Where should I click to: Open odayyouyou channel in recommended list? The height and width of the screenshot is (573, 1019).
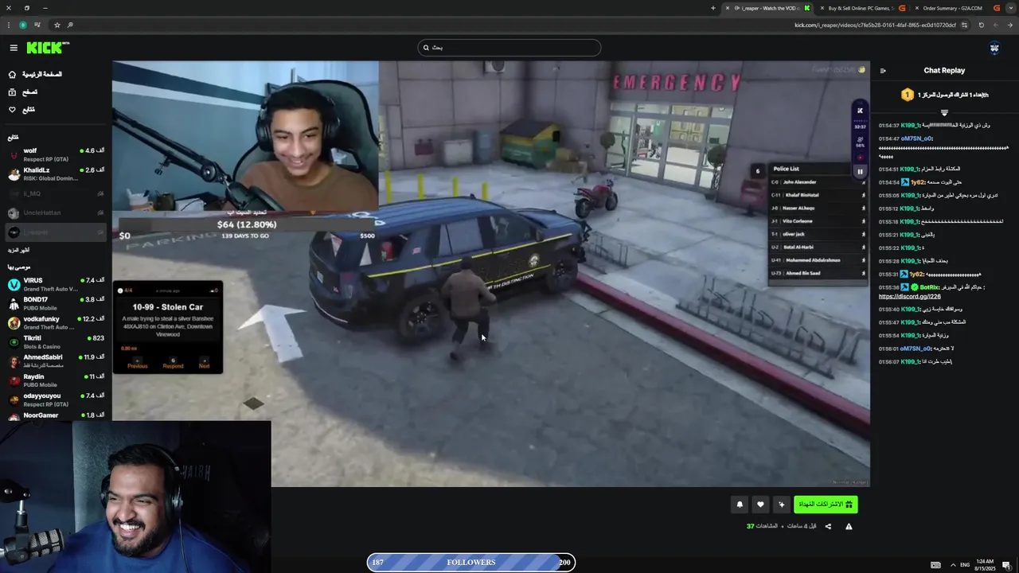[54, 400]
